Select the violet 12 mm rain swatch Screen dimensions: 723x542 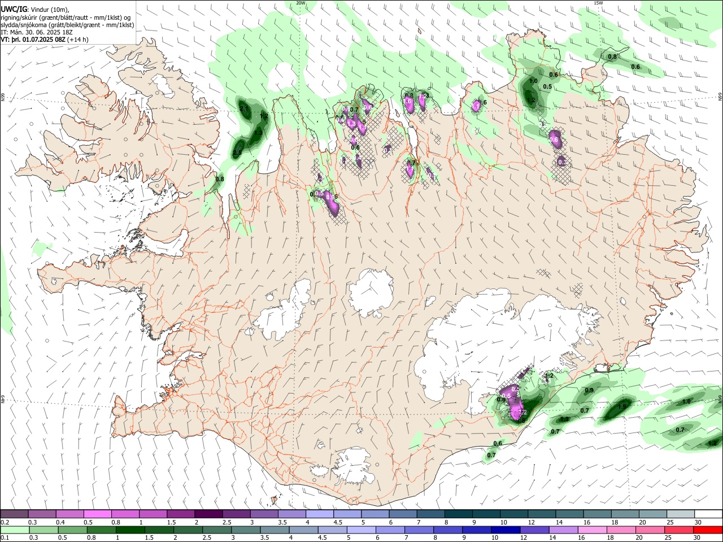534,530
